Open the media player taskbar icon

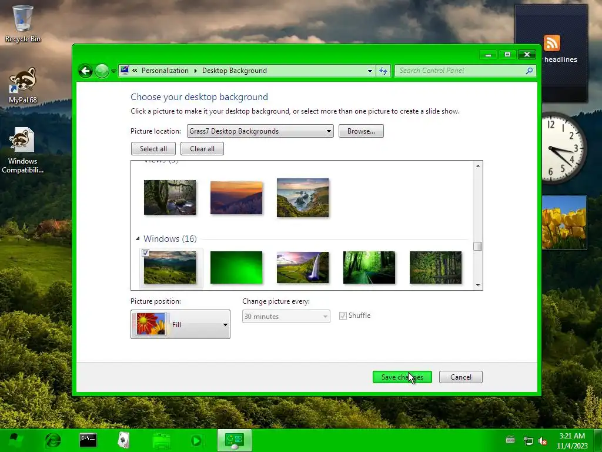(196, 440)
